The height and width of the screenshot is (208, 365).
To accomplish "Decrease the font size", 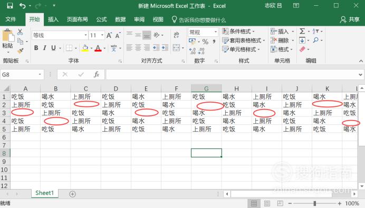I will pos(118,35).
